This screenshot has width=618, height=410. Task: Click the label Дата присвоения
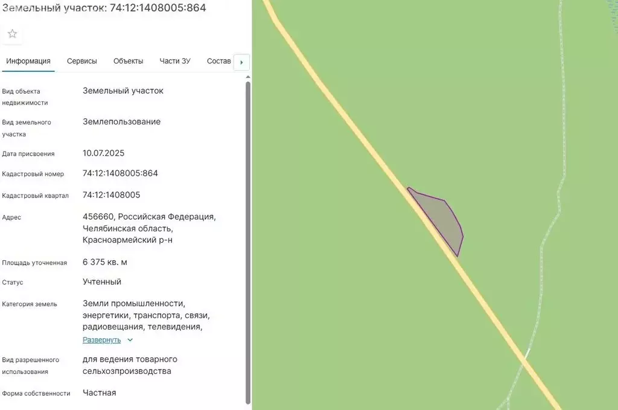coord(28,154)
